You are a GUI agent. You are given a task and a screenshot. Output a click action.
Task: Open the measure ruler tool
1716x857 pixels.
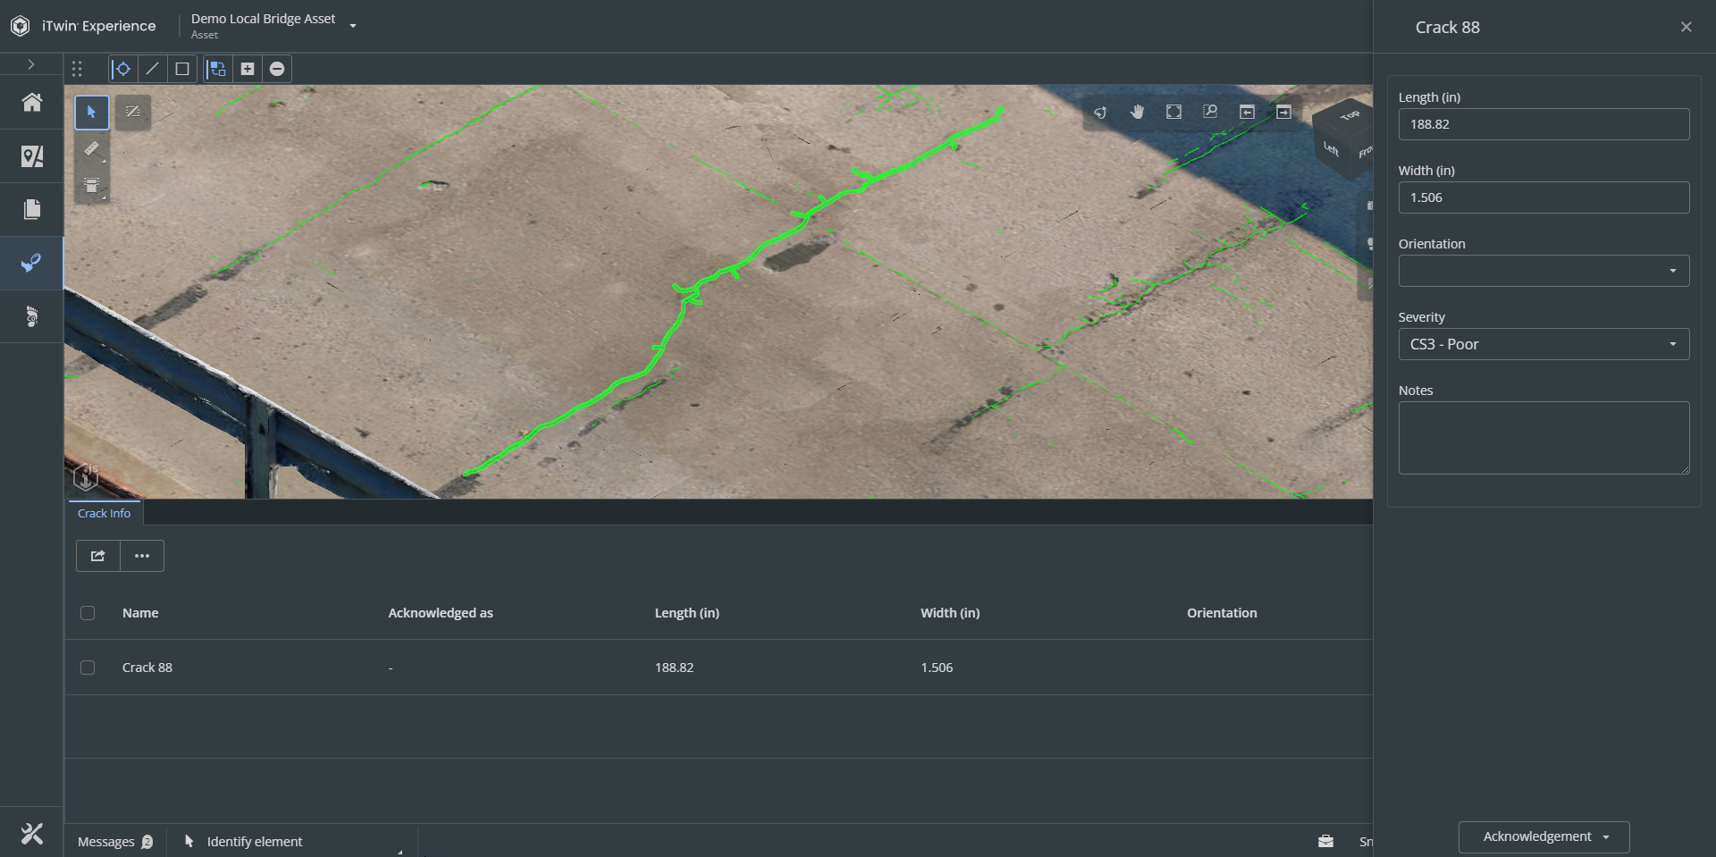91,149
